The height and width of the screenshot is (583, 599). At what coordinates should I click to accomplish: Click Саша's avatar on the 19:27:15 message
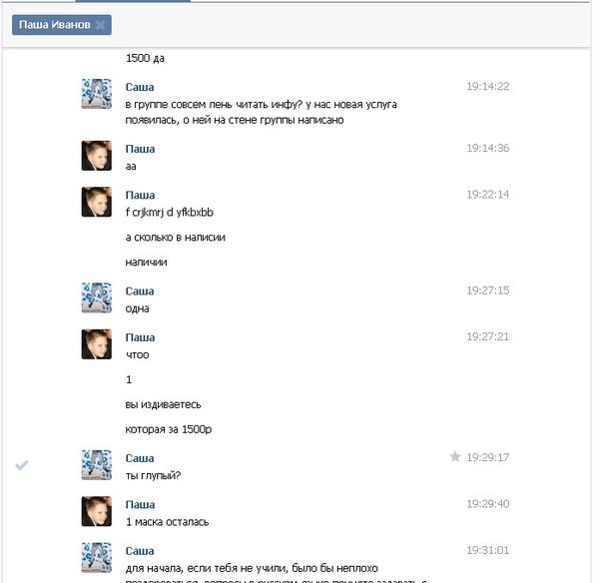(96, 297)
